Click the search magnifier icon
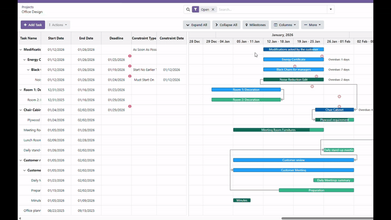 pos(188,9)
